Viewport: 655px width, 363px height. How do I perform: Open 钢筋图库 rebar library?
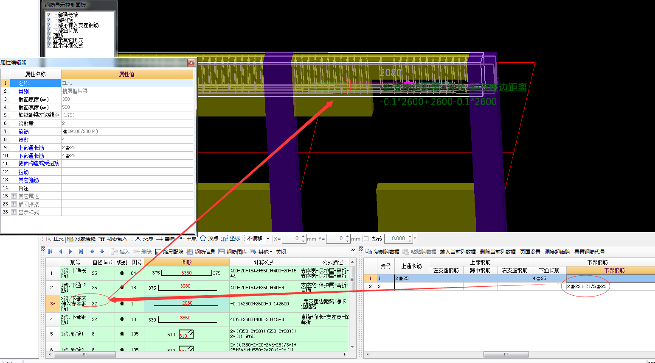pos(233,252)
